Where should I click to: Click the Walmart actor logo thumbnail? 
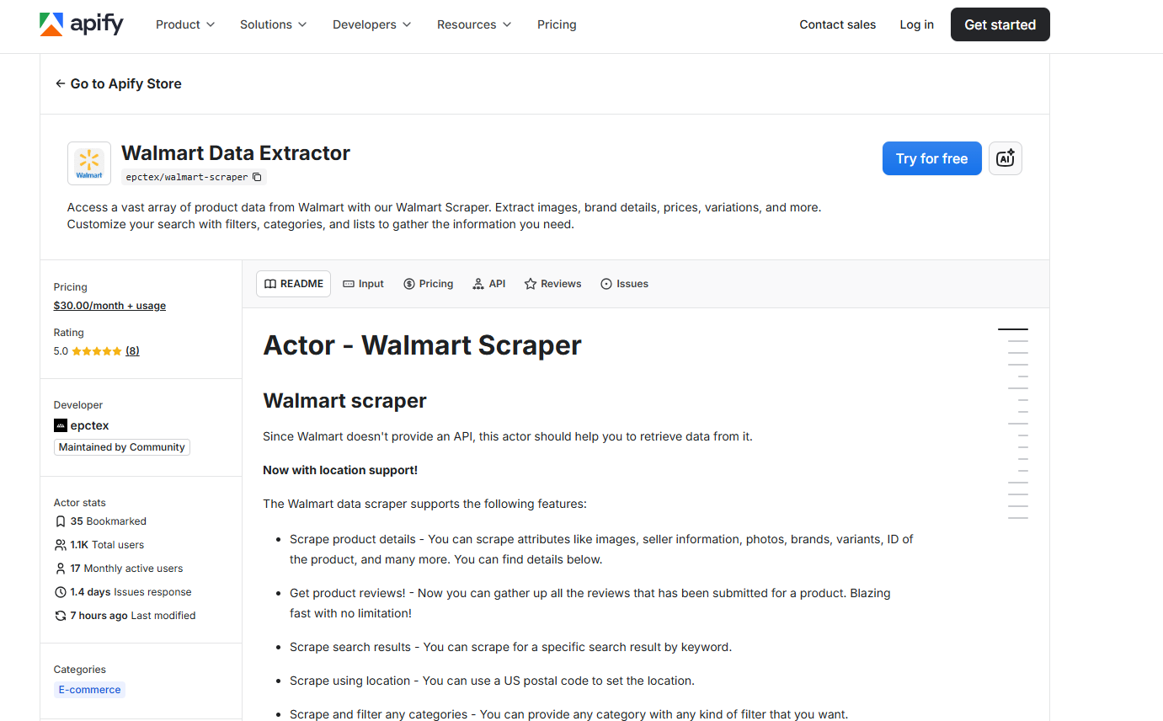coord(88,163)
